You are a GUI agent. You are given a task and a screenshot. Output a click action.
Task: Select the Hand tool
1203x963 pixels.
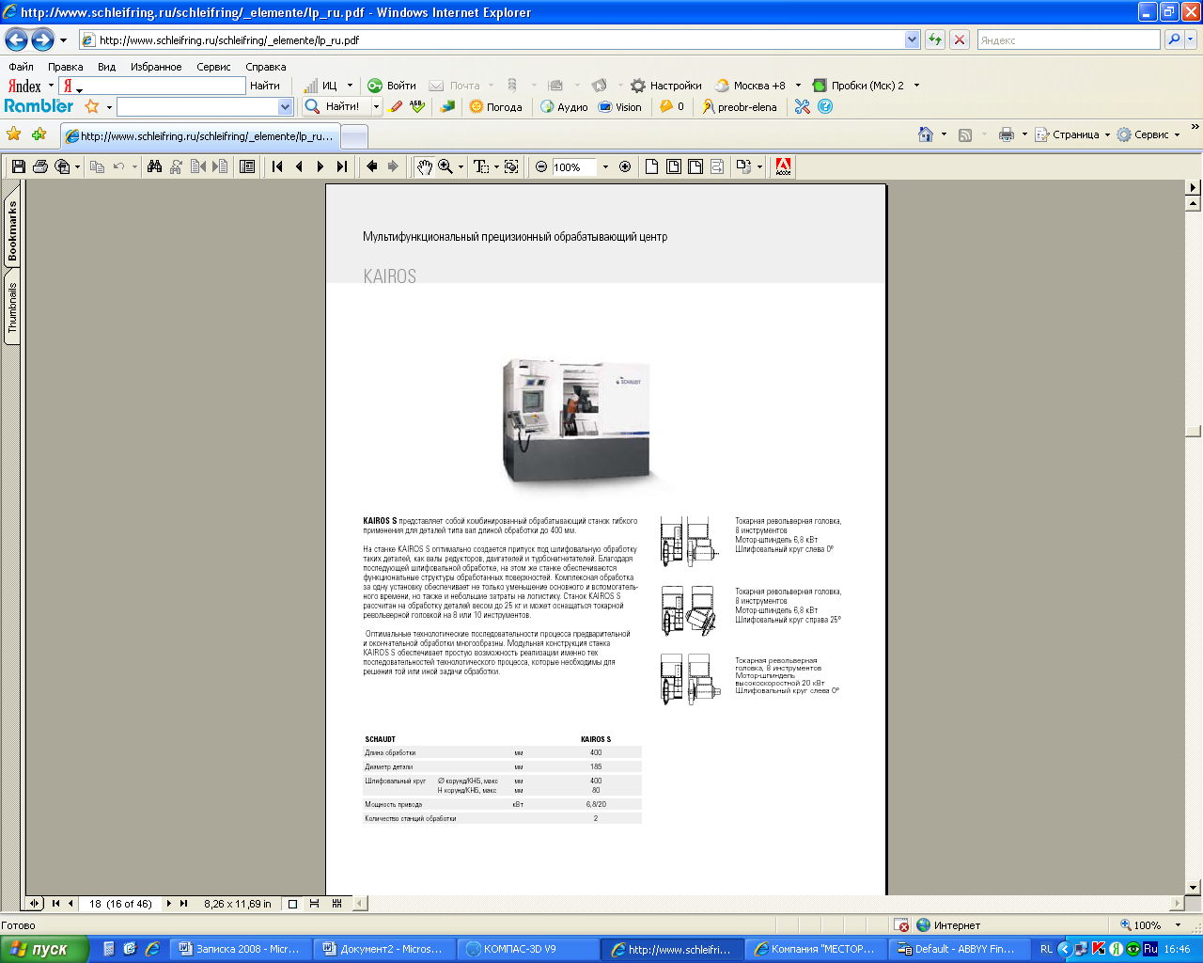coord(425,166)
